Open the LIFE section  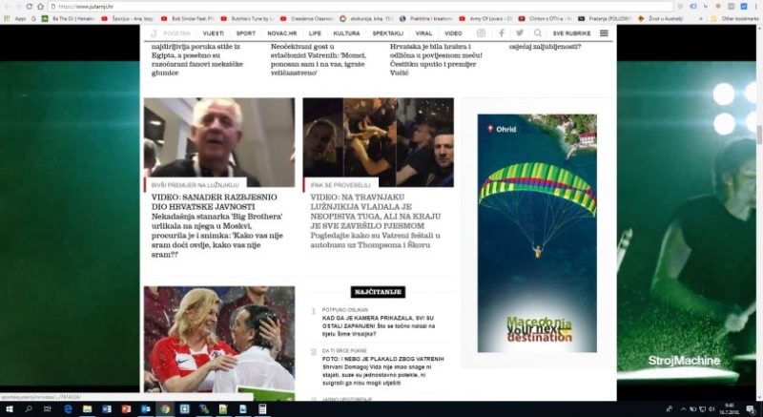pos(315,33)
